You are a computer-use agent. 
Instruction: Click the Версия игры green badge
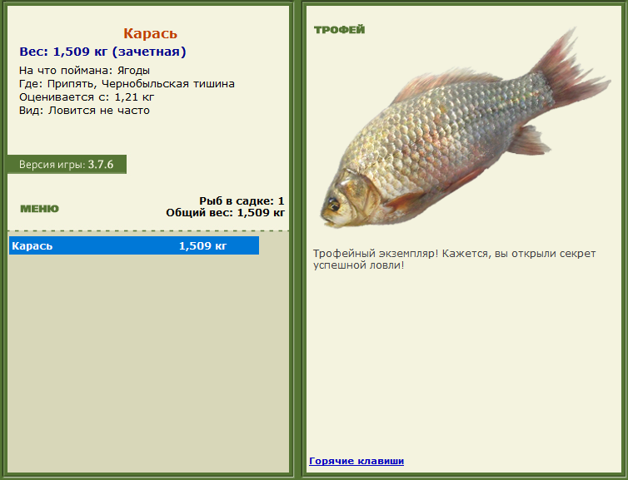point(67,164)
